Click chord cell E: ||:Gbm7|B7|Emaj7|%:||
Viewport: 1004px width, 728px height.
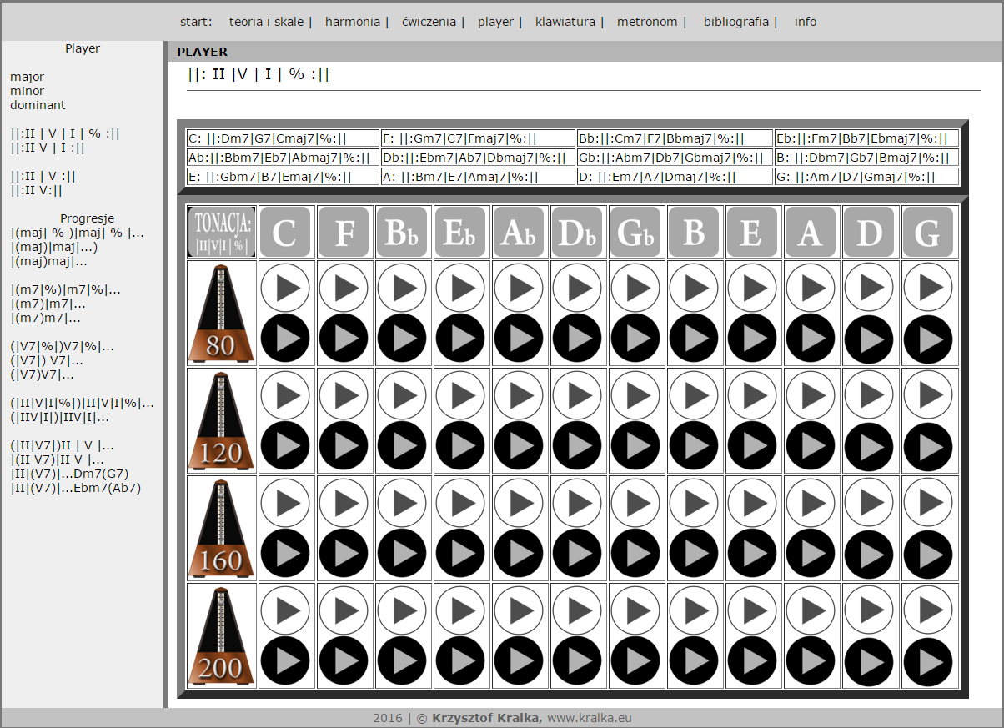point(284,177)
